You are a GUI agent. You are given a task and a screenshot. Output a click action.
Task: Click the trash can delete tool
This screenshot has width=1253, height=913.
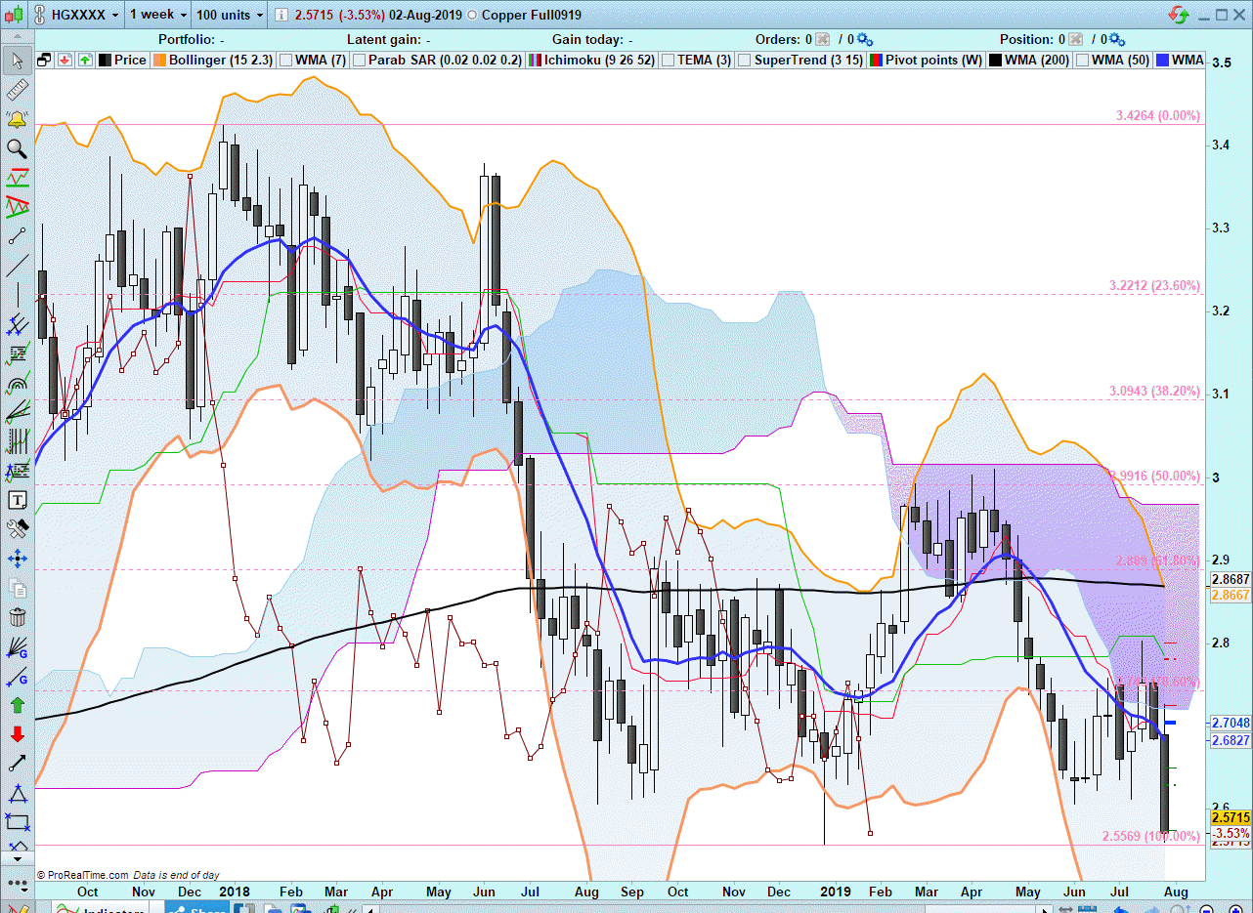click(x=17, y=617)
